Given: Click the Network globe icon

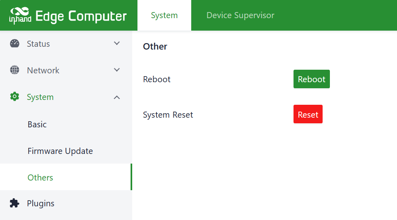Looking at the screenshot, I should point(15,70).
